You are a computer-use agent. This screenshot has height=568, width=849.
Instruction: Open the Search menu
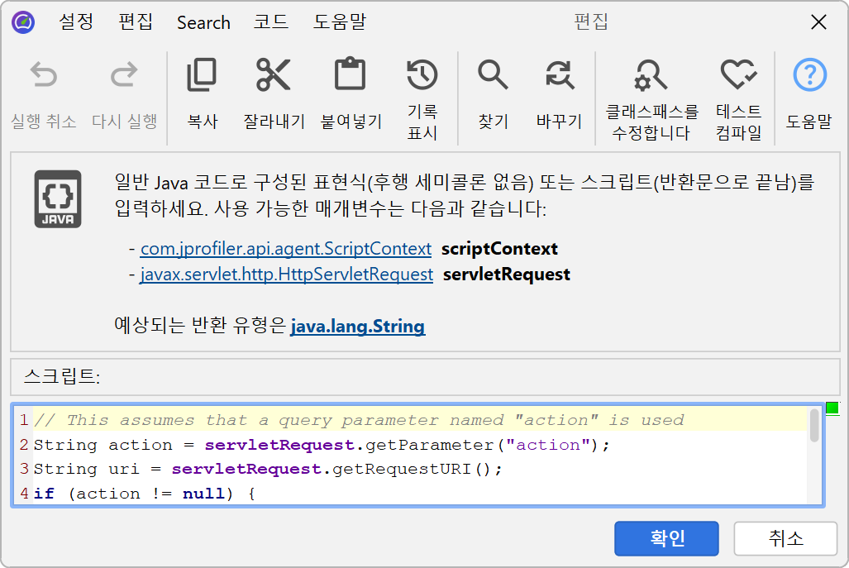tap(203, 23)
